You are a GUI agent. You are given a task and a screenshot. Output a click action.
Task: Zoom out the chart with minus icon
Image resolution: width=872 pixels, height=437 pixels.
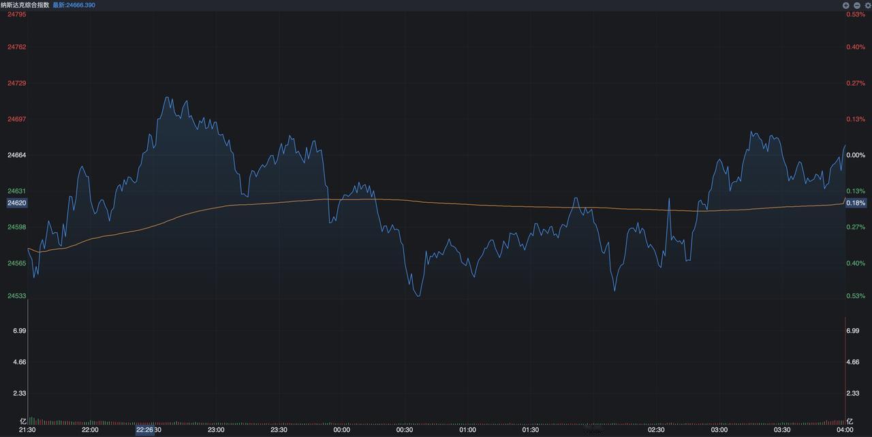tap(857, 5)
